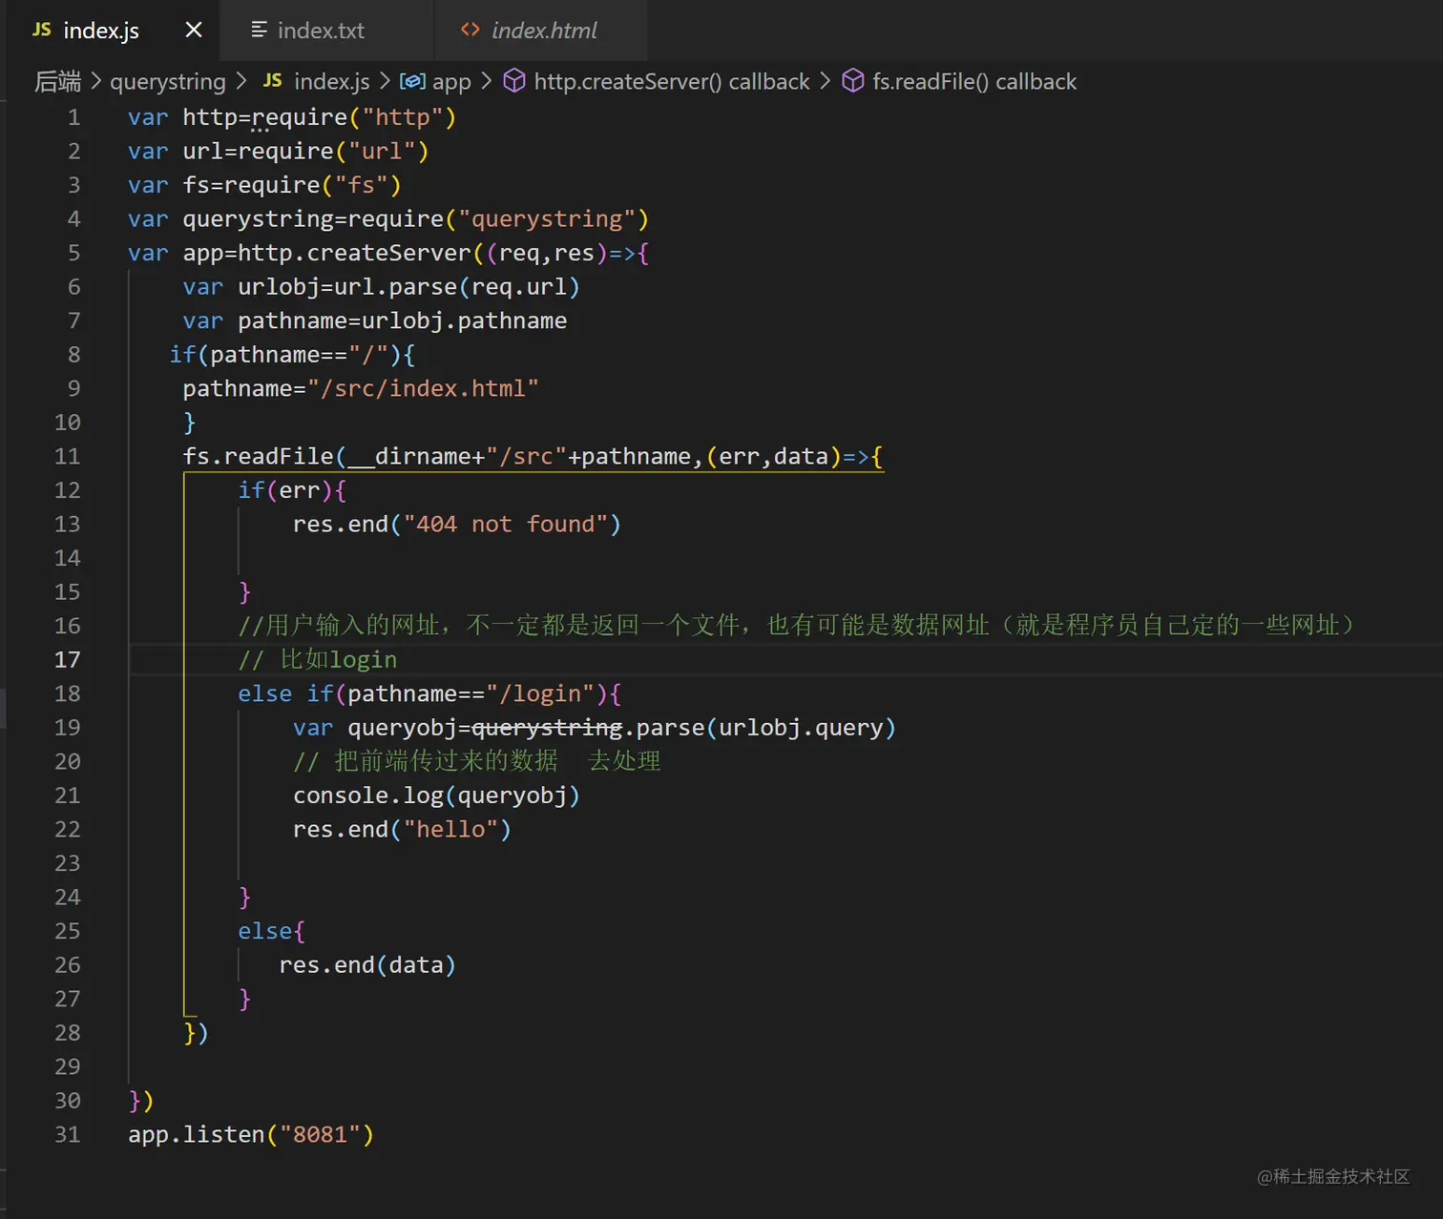The height and width of the screenshot is (1219, 1443).
Task: Click the highlighted line number 17
Action: click(x=67, y=659)
